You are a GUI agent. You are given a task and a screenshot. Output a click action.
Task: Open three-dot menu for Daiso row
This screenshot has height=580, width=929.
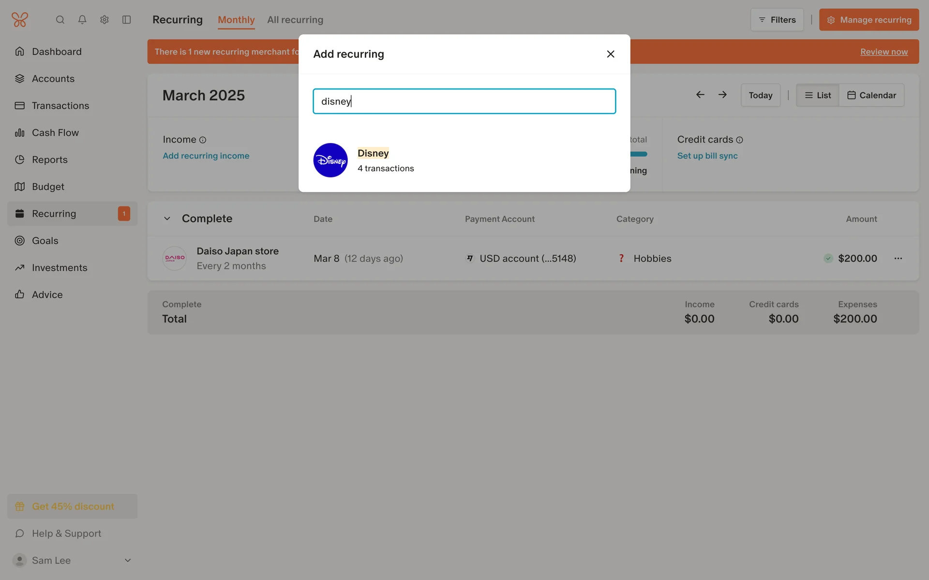point(898,259)
